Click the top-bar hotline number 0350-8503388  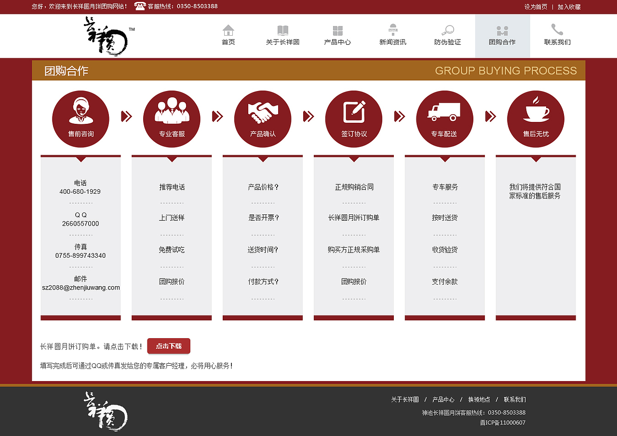pos(197,6)
